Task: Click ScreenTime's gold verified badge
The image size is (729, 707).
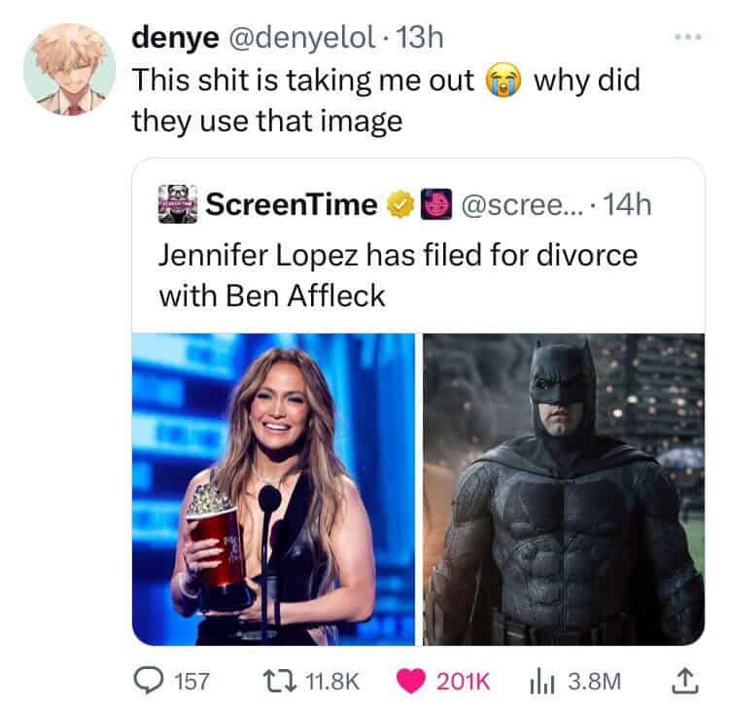Action: pos(400,204)
